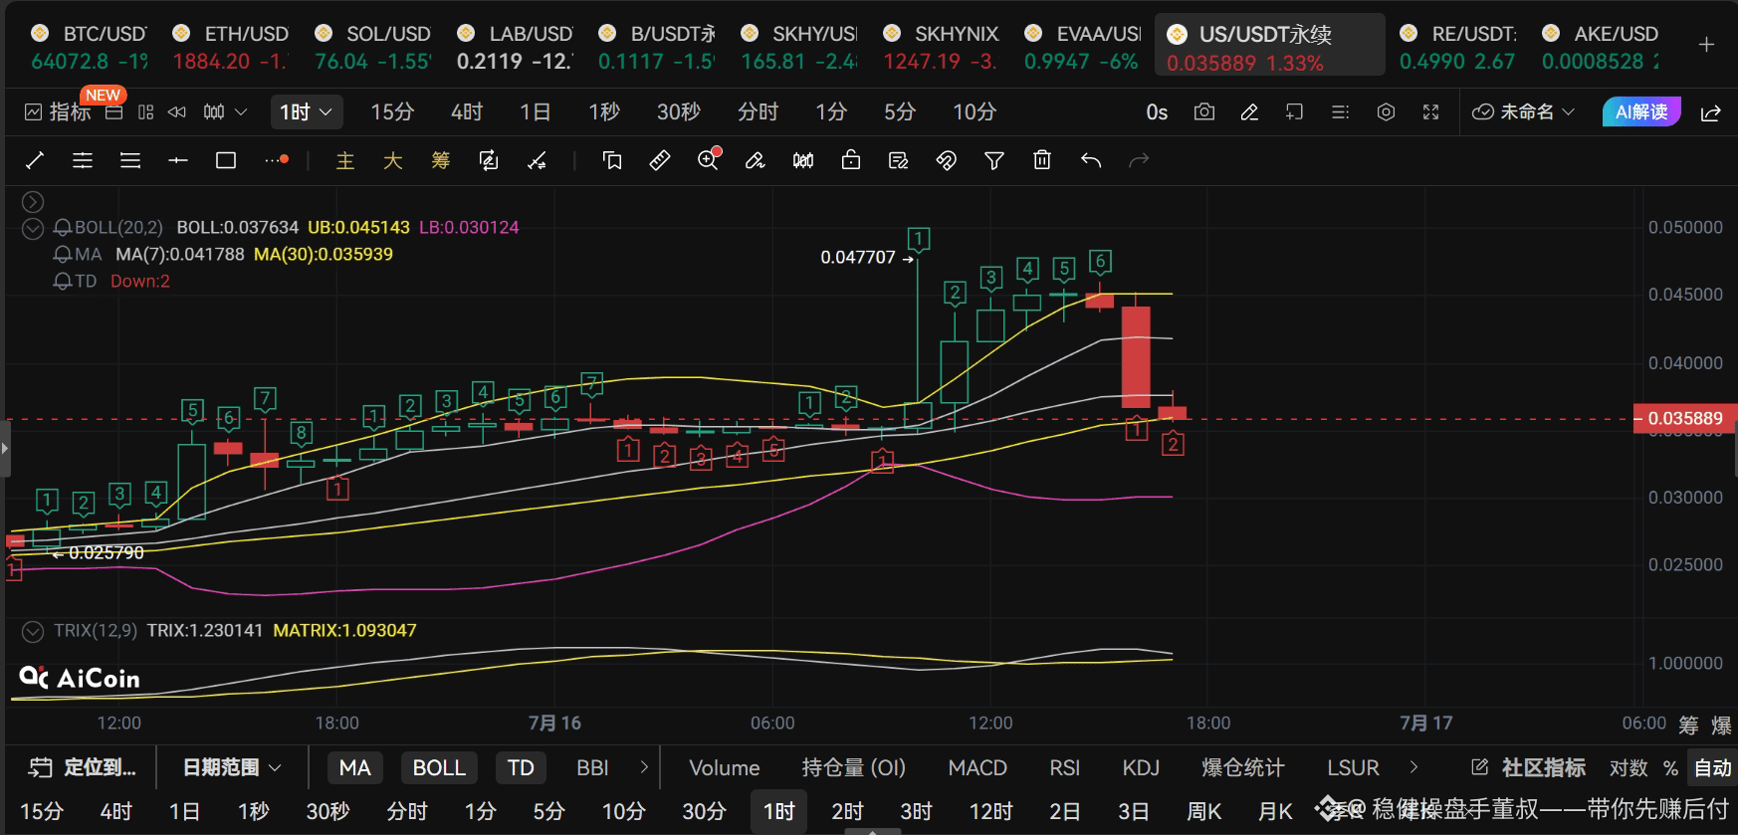
Task: Open 社区指标 community indicators
Action: click(x=1529, y=767)
